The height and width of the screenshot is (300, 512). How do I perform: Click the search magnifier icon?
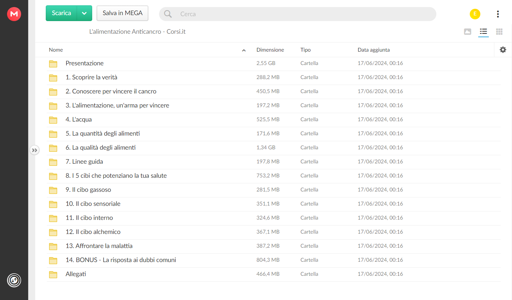[x=168, y=14]
